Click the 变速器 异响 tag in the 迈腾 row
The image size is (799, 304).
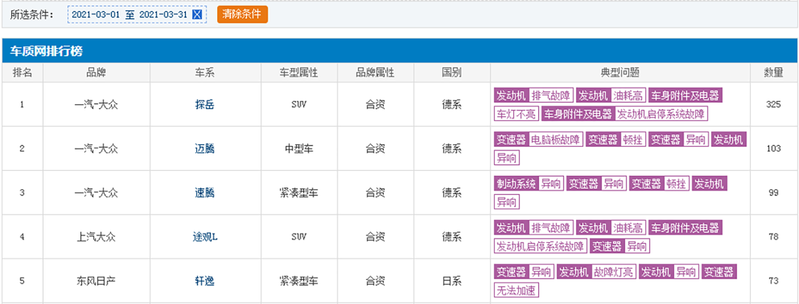point(679,139)
